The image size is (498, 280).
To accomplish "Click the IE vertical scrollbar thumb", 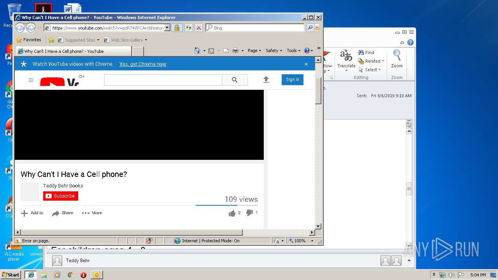I will [x=318, y=91].
